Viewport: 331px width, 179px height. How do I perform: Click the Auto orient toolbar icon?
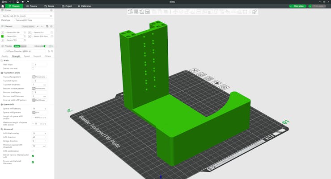[142, 12]
